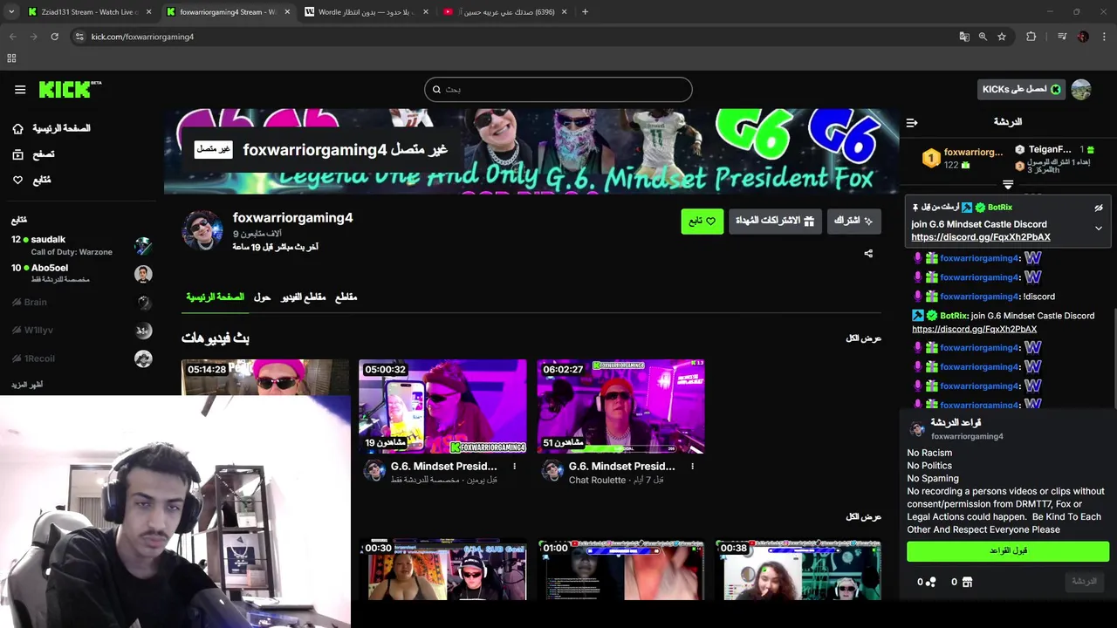
Task: Click the Get KICKs button
Action: 1021,89
